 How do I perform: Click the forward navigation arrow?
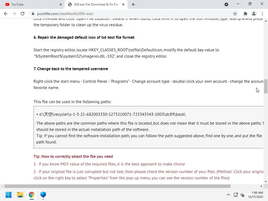point(14,14)
